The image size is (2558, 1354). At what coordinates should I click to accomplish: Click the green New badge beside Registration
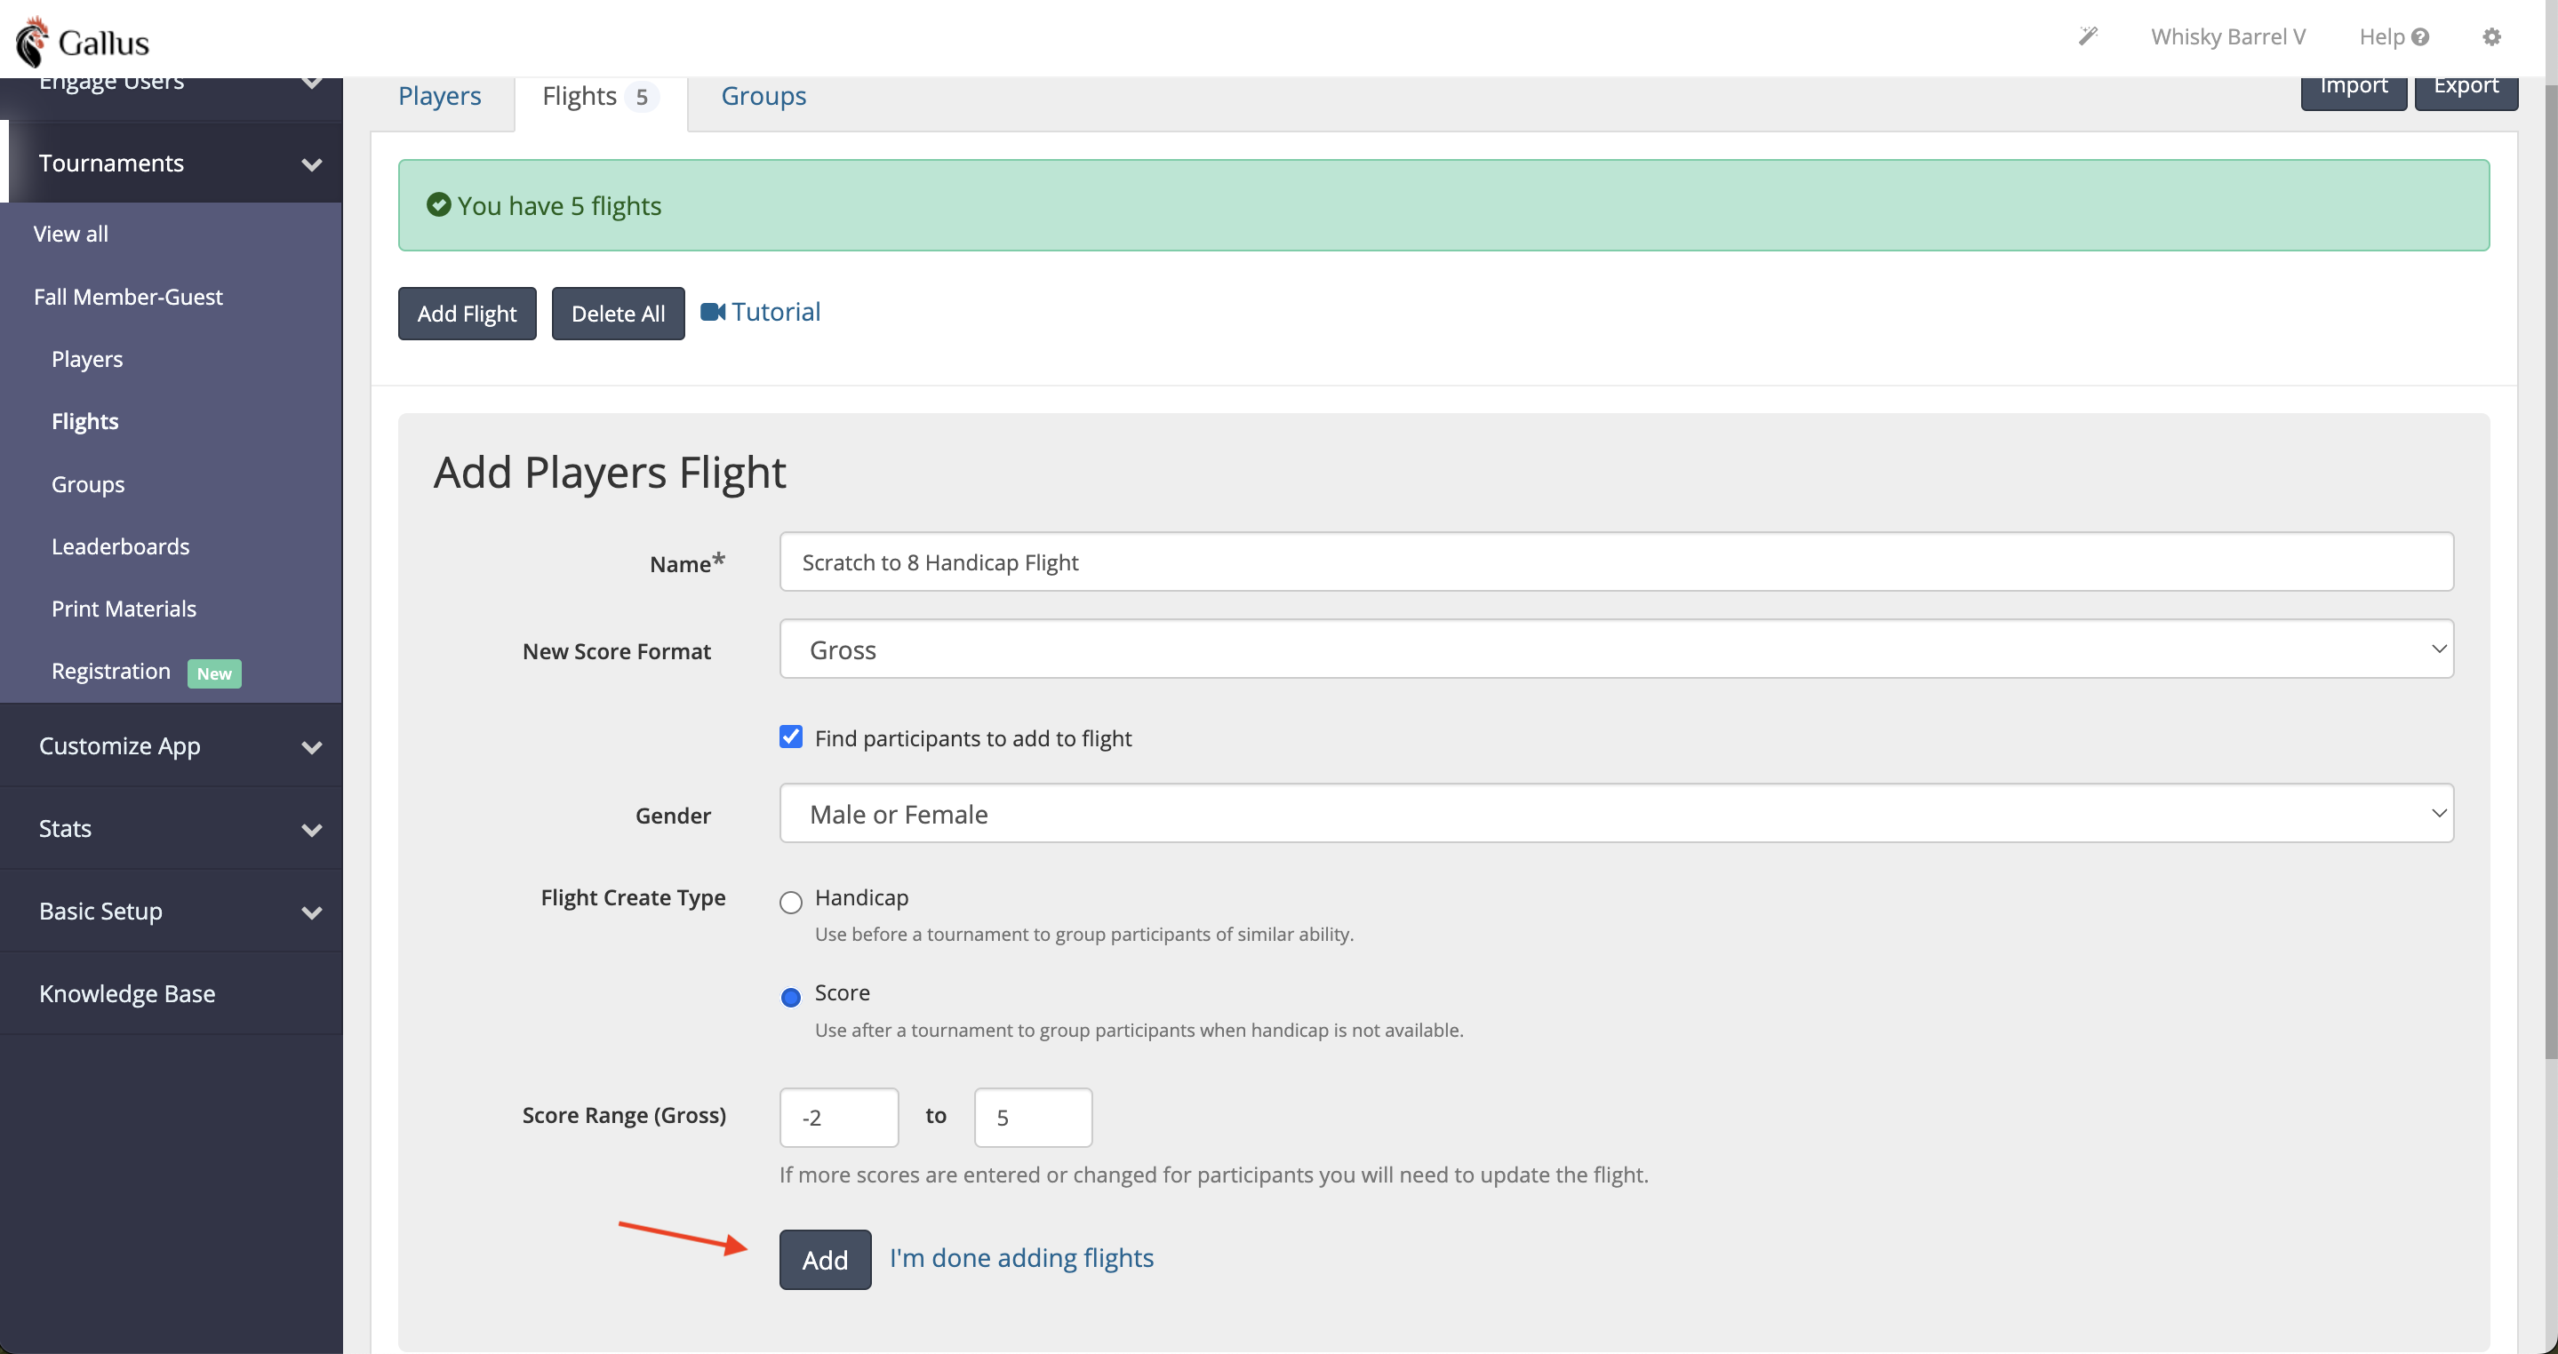[x=213, y=673]
